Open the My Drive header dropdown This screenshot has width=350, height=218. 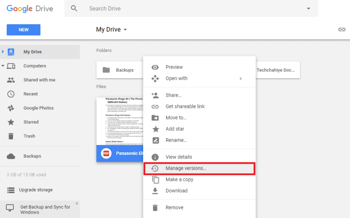[112, 30]
